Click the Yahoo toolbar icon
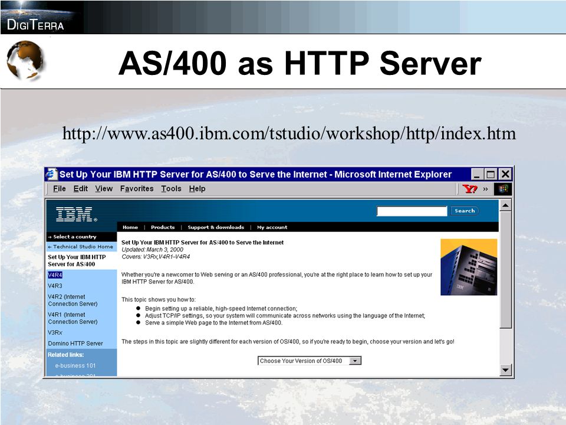Viewport: 566px width, 425px height. point(470,189)
